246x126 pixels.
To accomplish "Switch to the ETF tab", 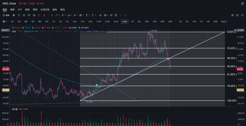I will click(x=20, y=9).
